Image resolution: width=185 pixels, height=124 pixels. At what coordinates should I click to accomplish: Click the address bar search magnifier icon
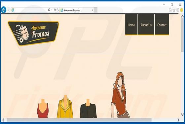click(49, 10)
